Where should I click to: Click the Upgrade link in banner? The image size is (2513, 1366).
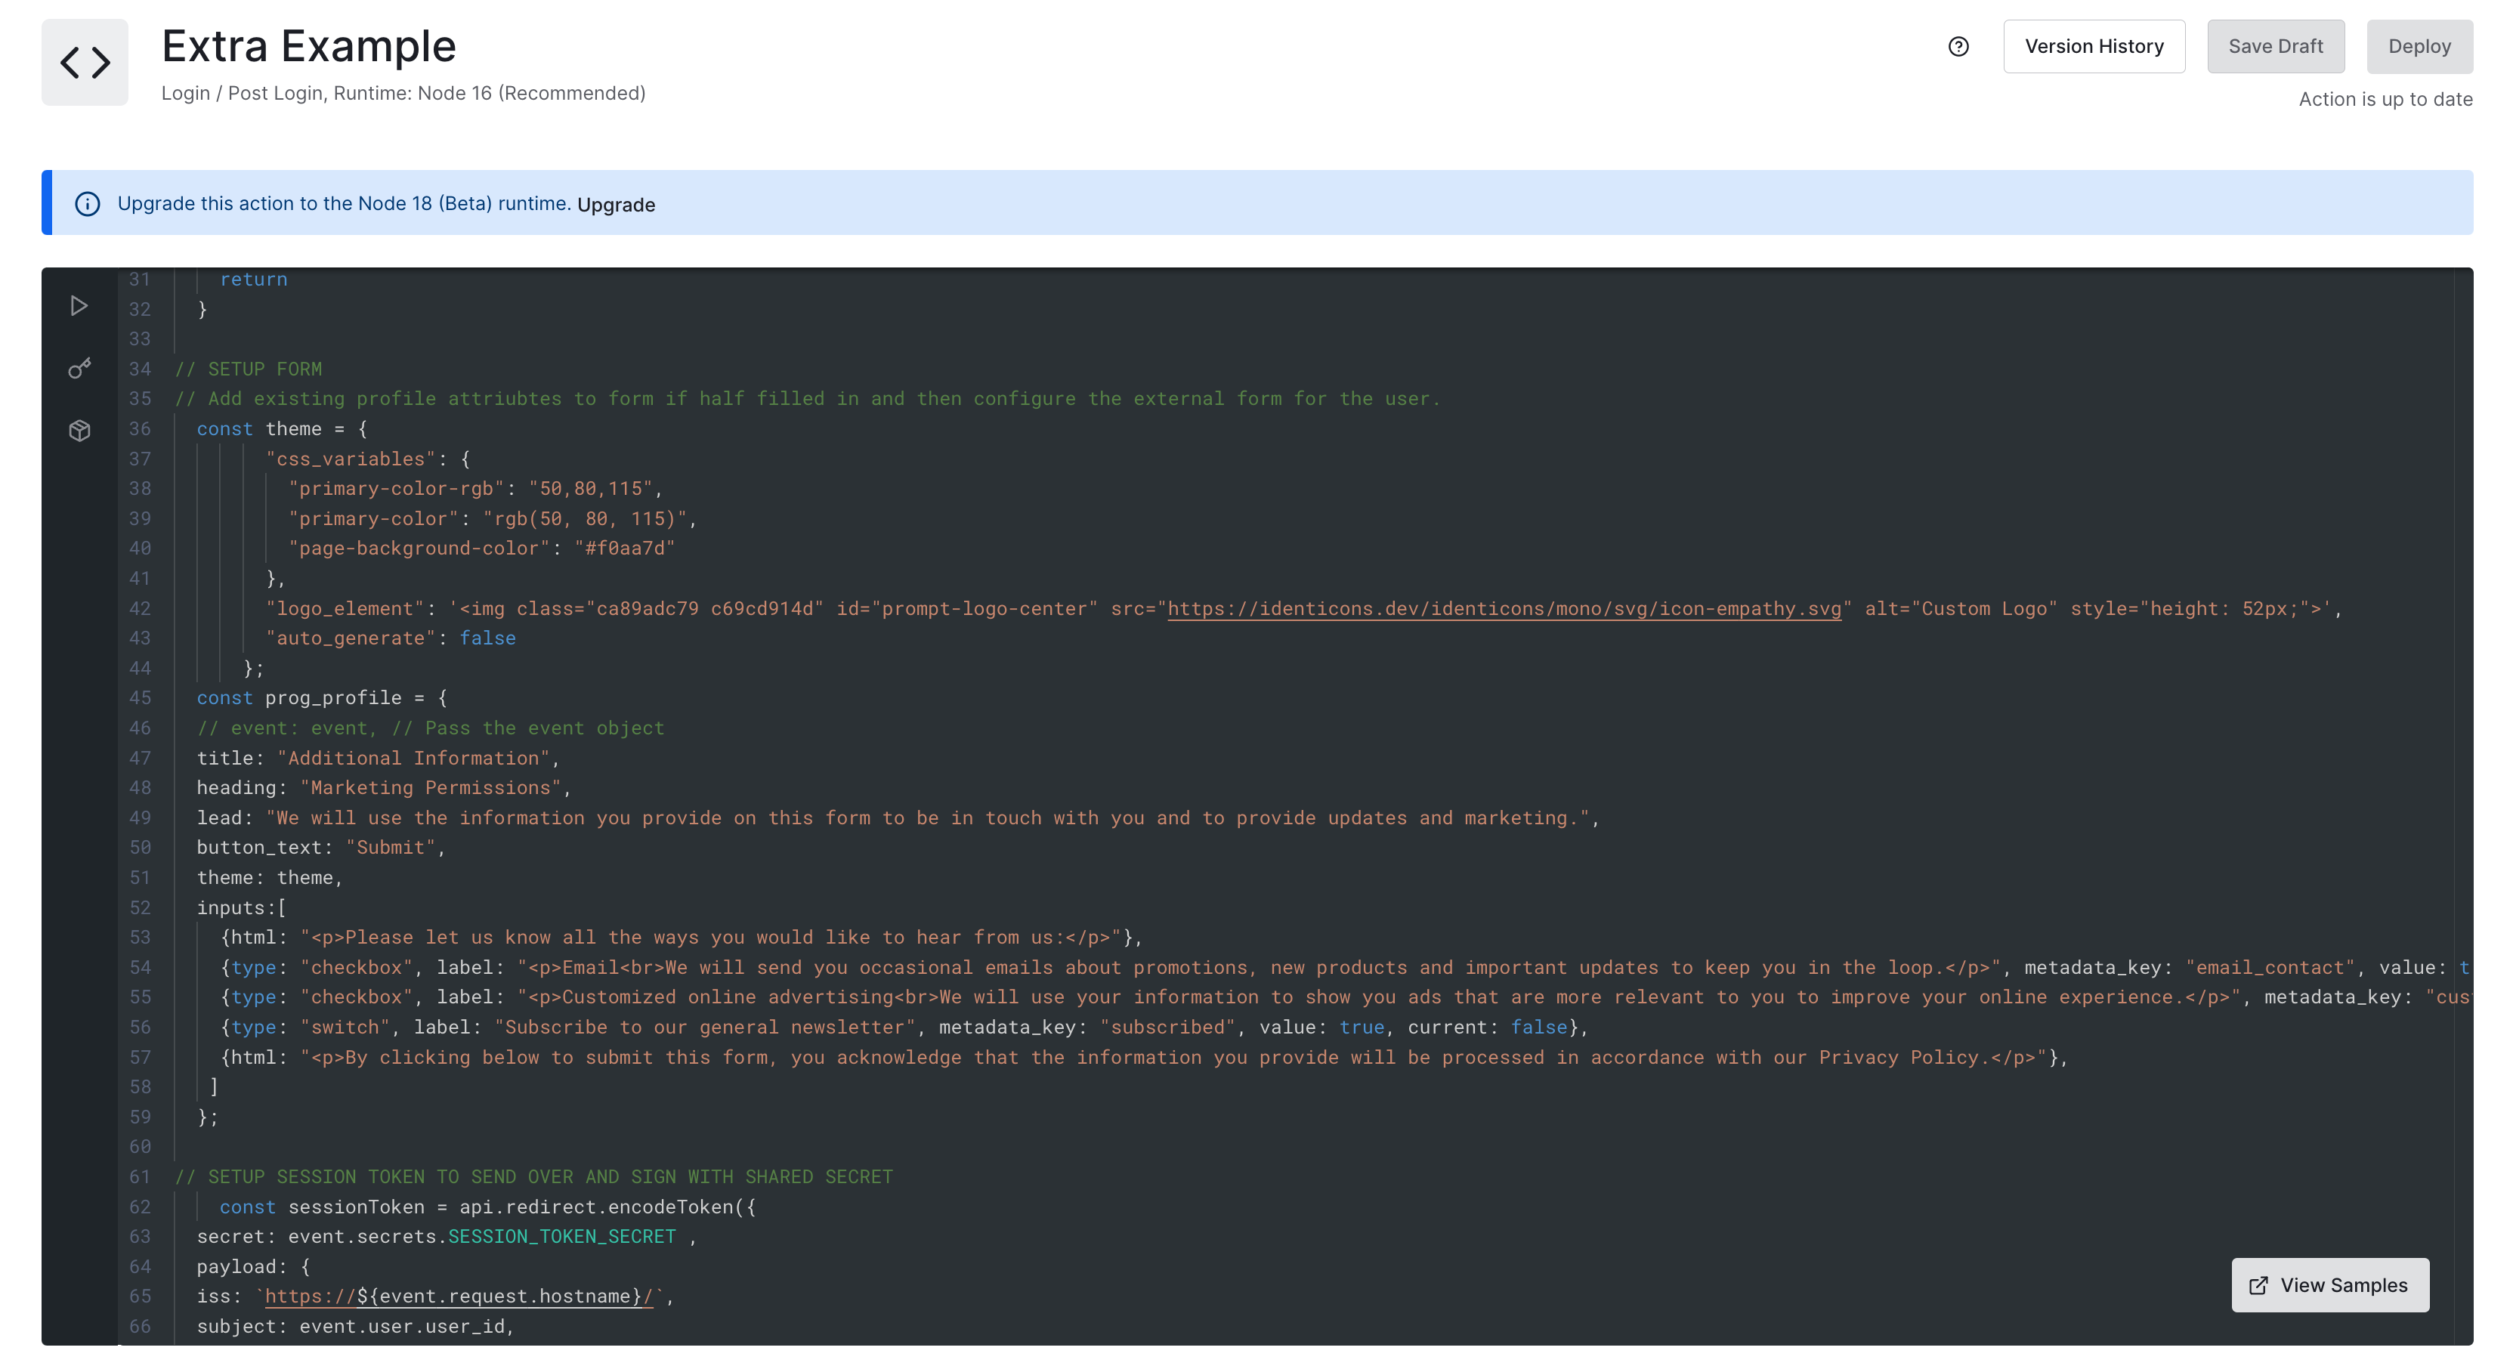(616, 205)
